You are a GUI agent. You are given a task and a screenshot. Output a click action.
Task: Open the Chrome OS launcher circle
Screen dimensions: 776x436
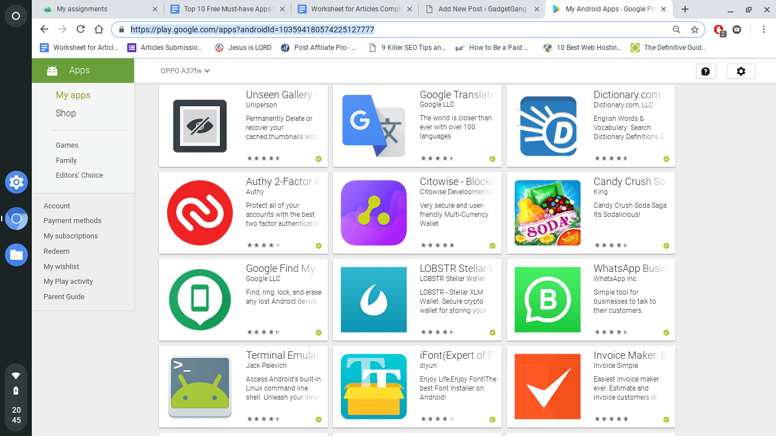point(16,15)
